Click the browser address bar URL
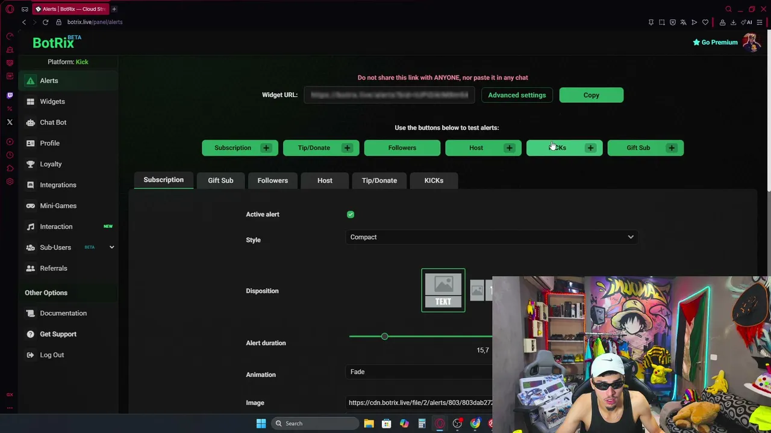The width and height of the screenshot is (771, 433). tap(95, 22)
